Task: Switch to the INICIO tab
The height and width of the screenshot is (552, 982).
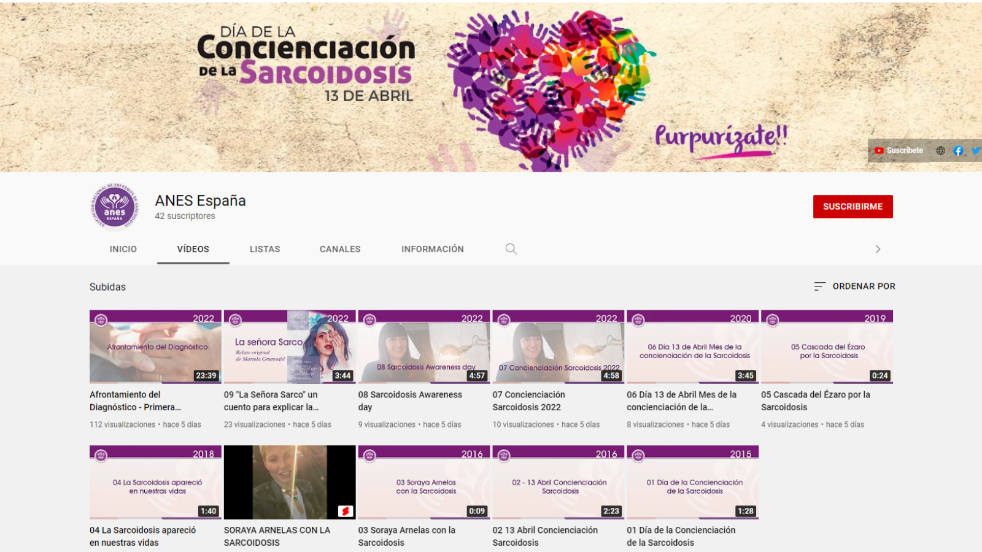Action: click(123, 249)
